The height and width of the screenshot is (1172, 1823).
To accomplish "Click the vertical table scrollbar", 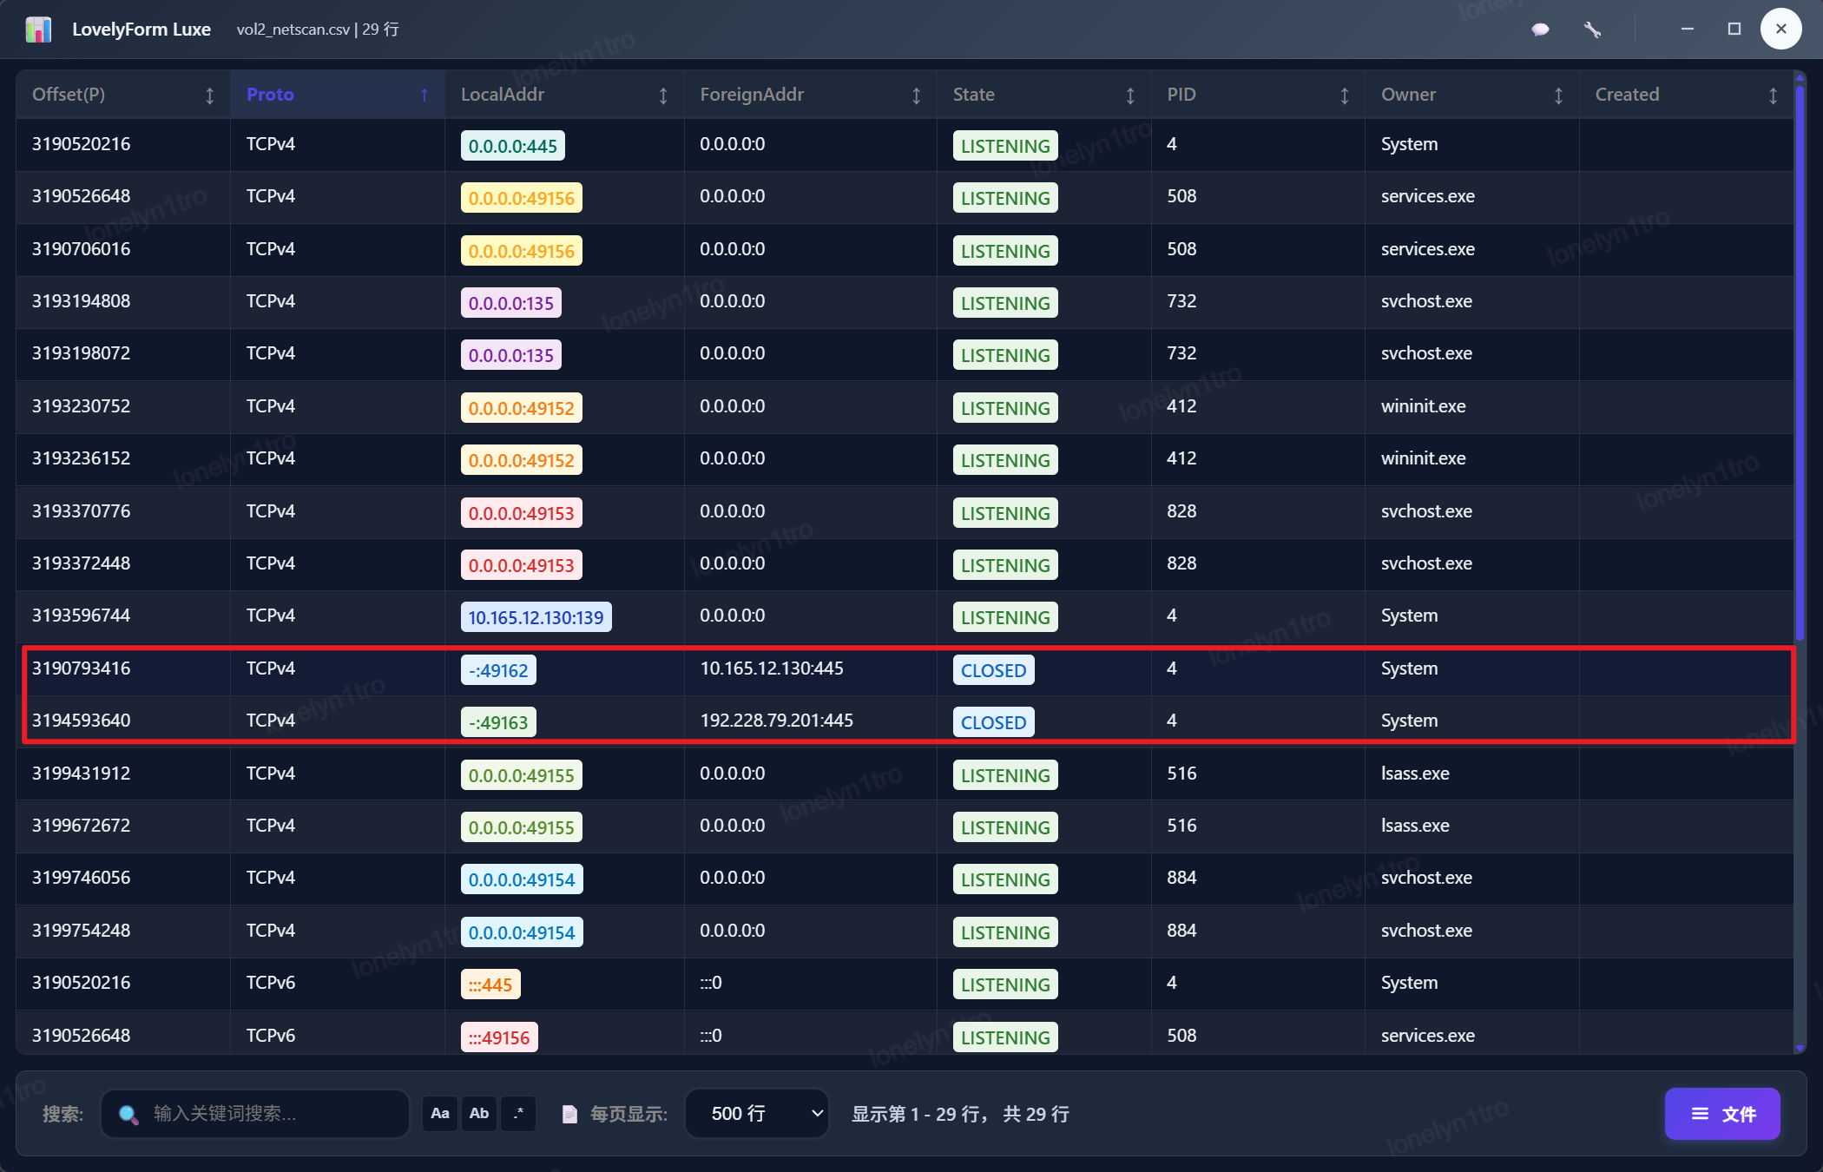I will pyautogui.click(x=1800, y=365).
